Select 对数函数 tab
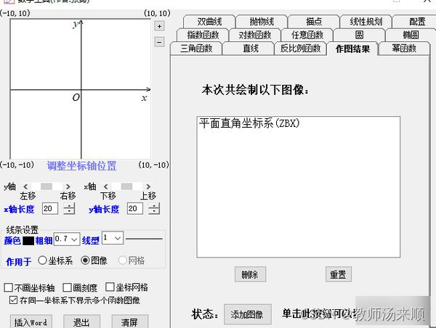 [x=255, y=35]
